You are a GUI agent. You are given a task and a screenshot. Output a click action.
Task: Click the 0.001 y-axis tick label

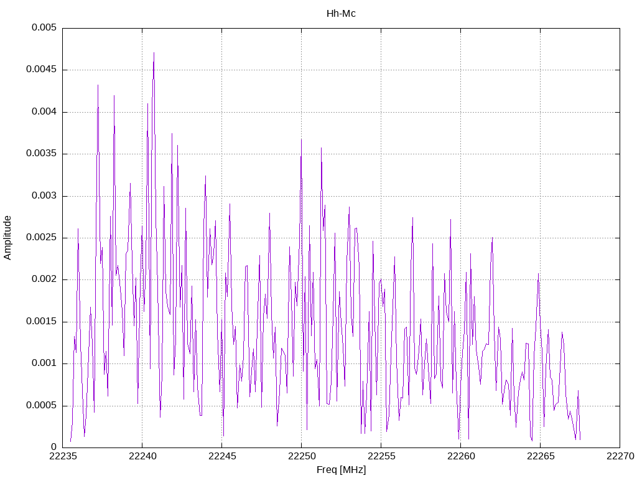click(44, 363)
